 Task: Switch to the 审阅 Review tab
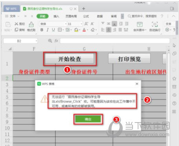pos(114,16)
